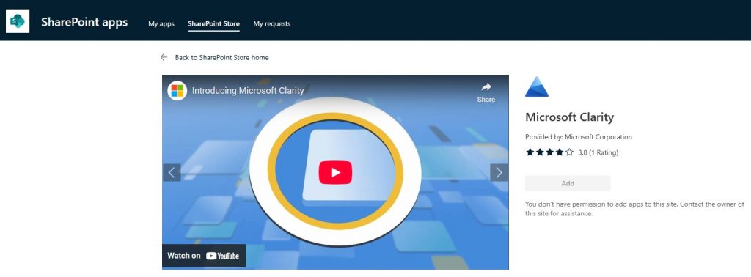Click the SharePoint apps title
This screenshot has width=751, height=277.
84,22
